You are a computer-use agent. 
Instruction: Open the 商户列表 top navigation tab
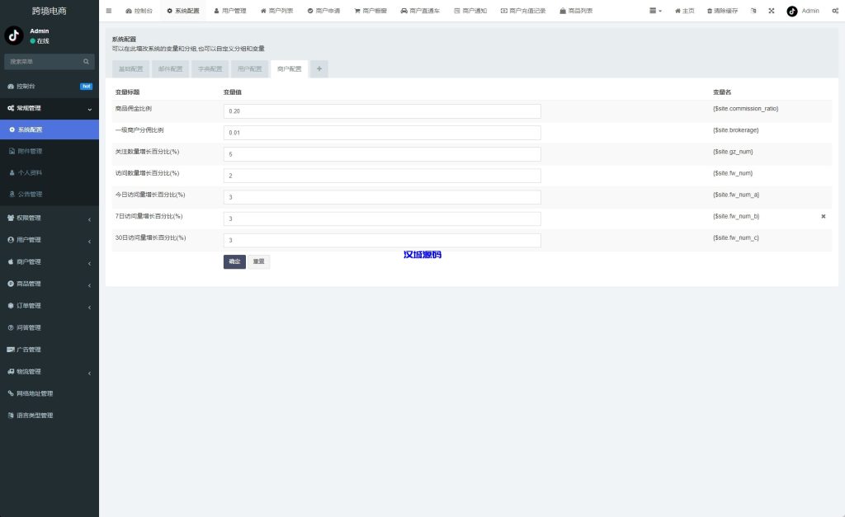pos(276,11)
